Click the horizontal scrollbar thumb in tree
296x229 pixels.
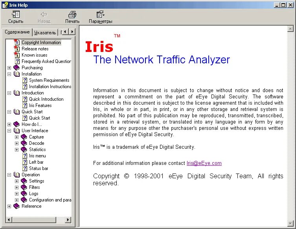click(x=34, y=220)
